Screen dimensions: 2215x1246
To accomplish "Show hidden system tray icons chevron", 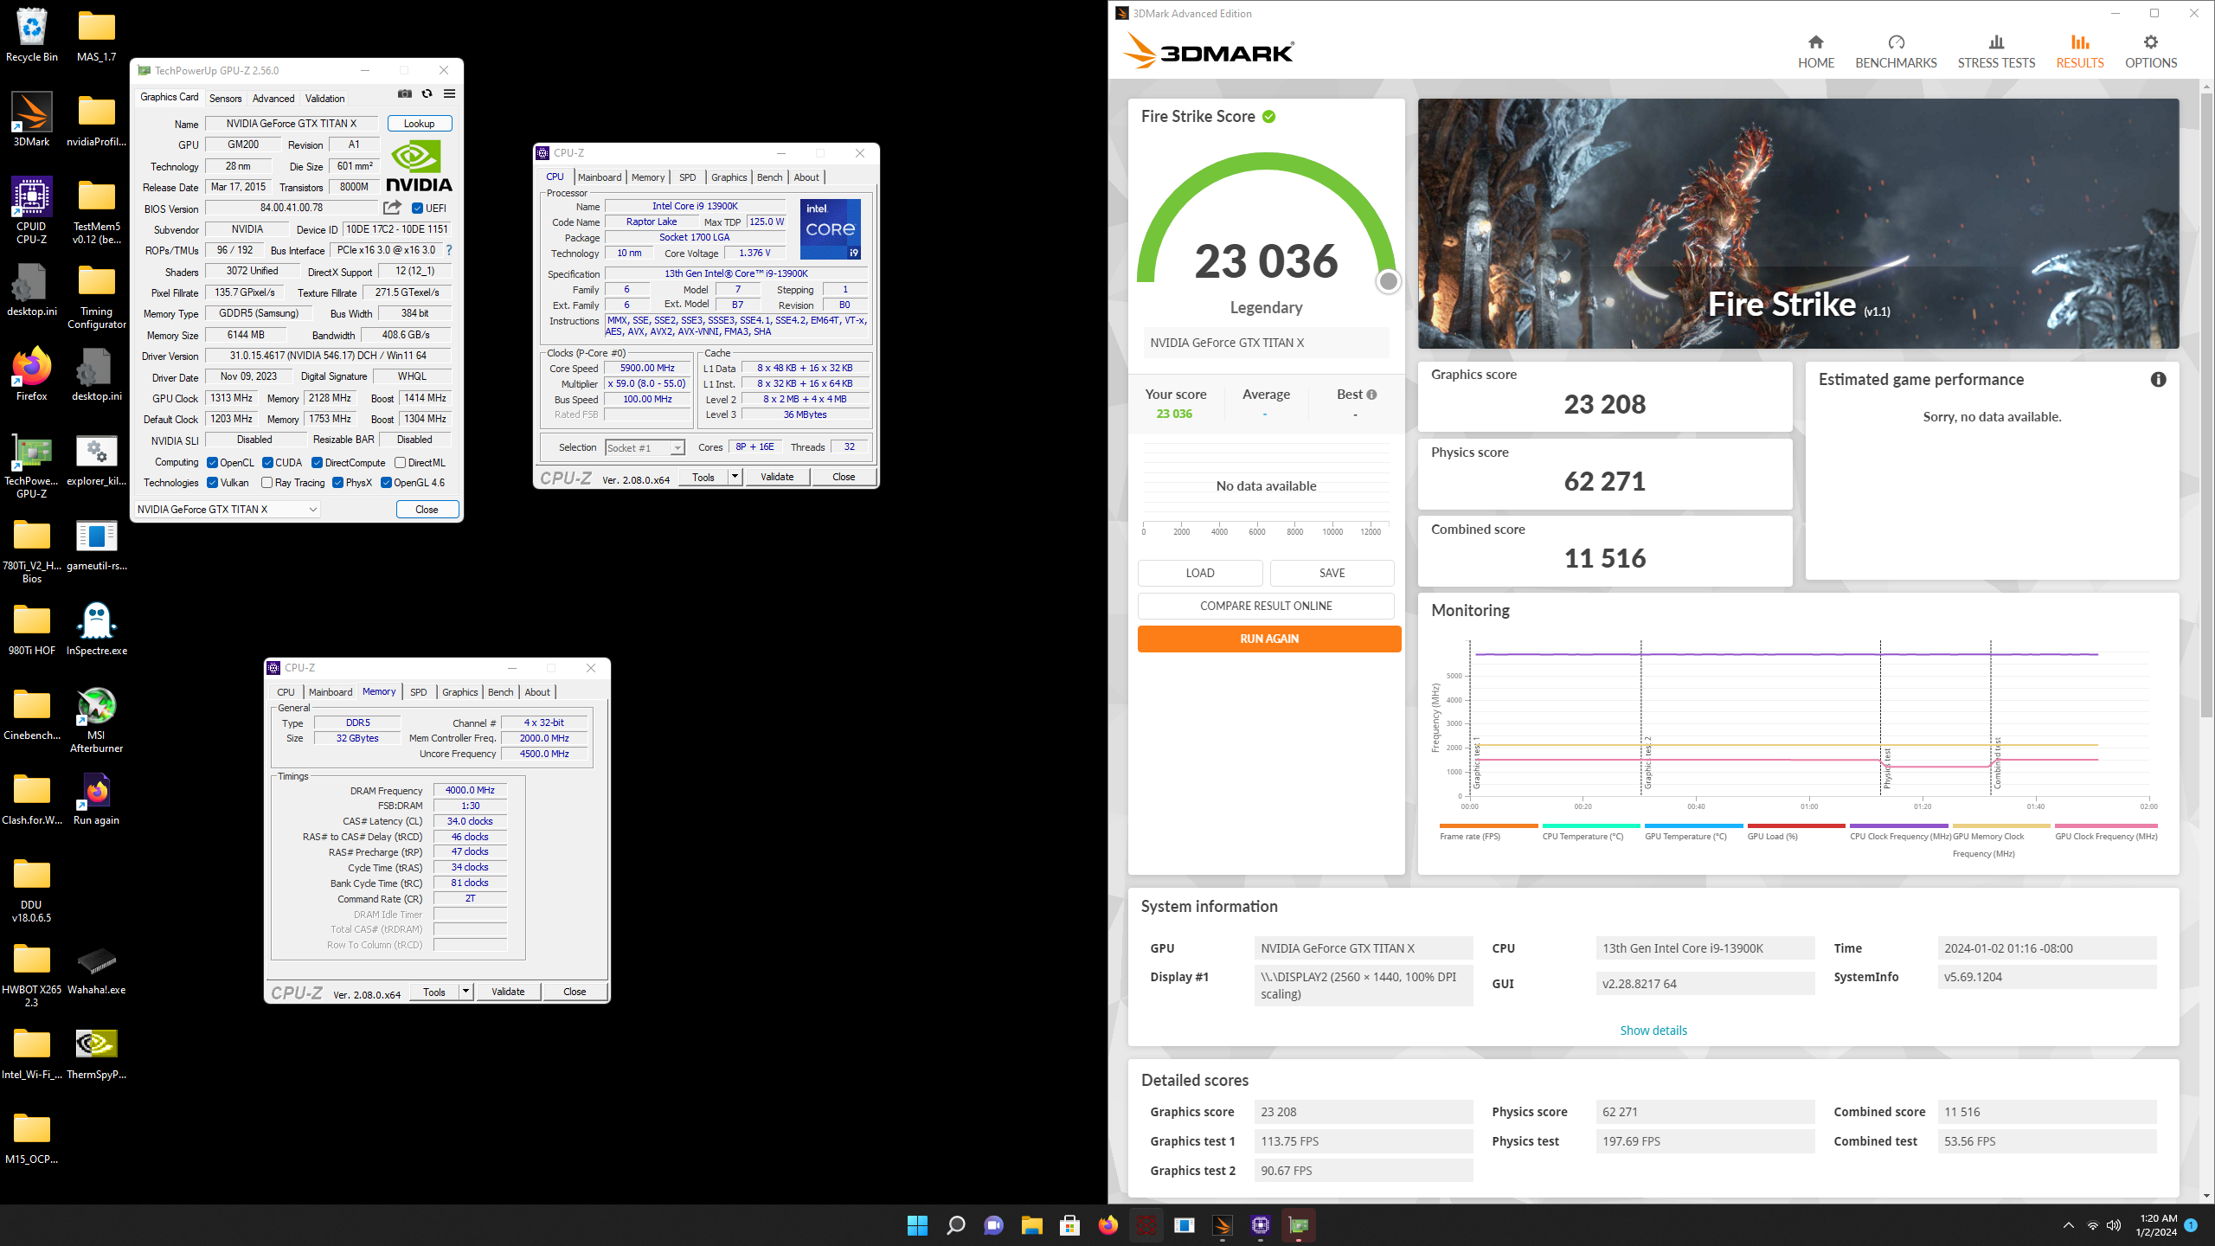I will [2069, 1225].
